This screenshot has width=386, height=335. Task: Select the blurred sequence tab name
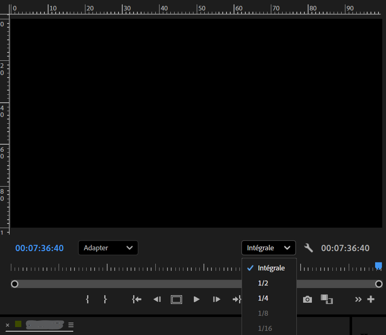point(45,325)
